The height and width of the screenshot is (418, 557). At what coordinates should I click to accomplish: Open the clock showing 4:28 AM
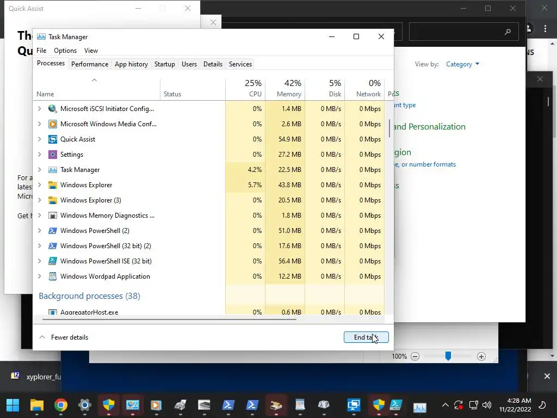coord(515,405)
